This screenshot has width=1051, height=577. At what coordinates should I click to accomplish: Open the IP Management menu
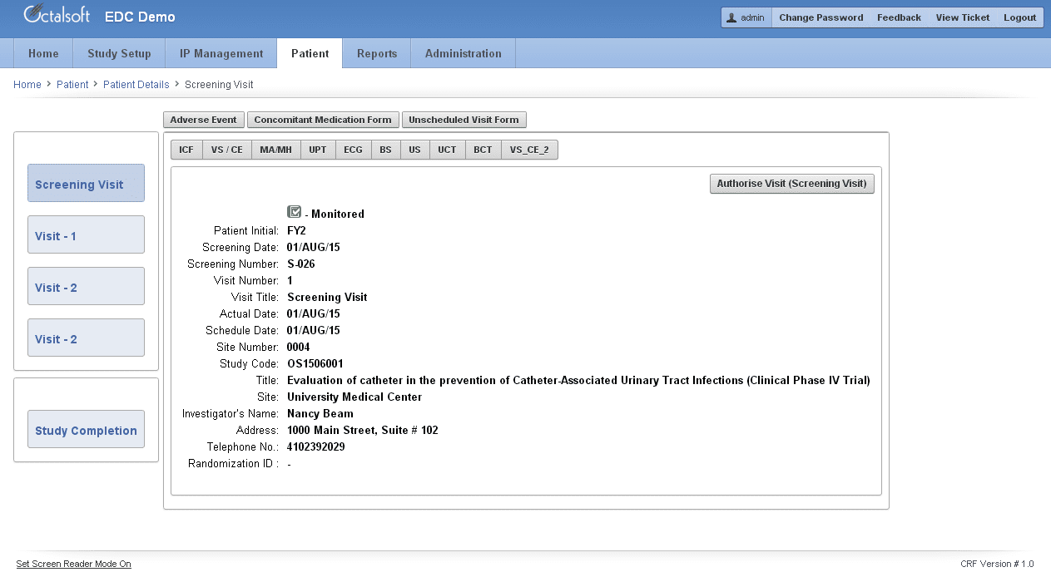221,53
